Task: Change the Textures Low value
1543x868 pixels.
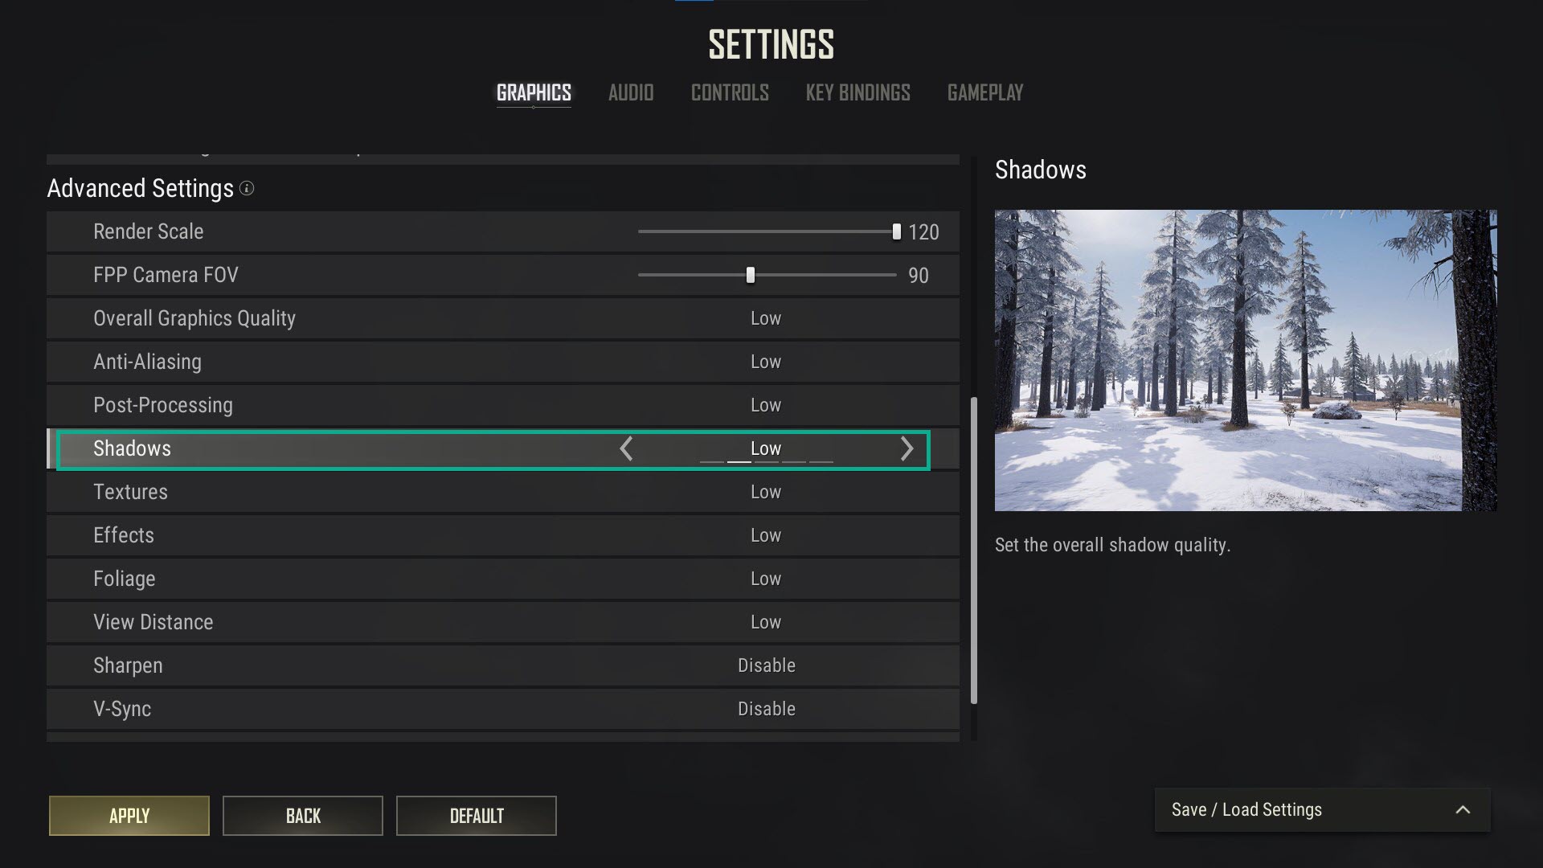Action: coord(766,492)
